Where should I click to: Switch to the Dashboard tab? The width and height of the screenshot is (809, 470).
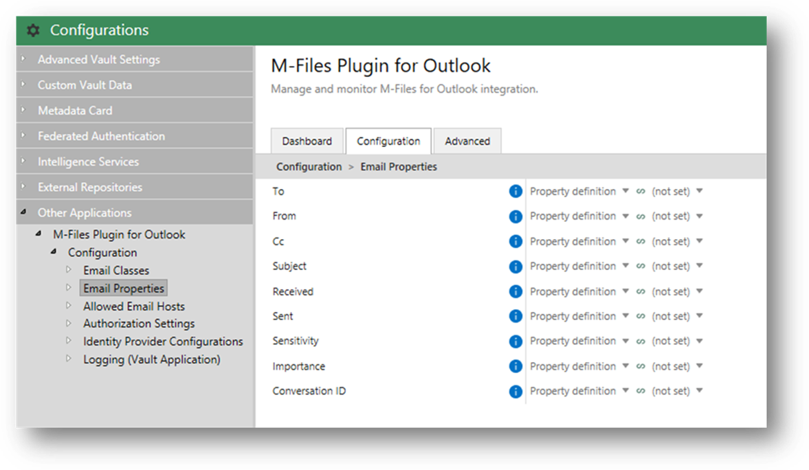(307, 141)
